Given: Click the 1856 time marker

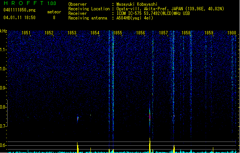Looking at the screenshot, I should pos(140,33).
